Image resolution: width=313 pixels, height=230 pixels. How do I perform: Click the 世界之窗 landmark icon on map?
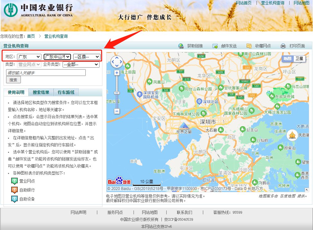tap(184, 125)
